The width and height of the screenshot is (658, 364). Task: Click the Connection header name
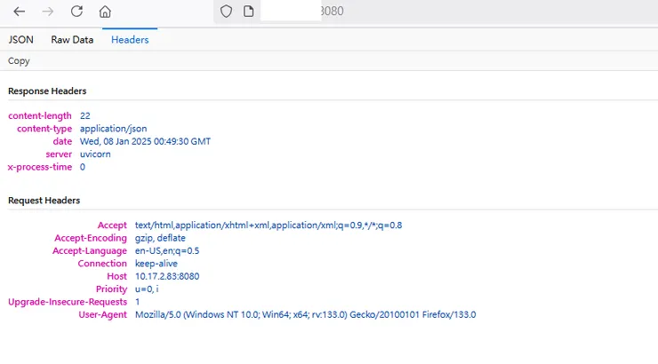coord(102,264)
